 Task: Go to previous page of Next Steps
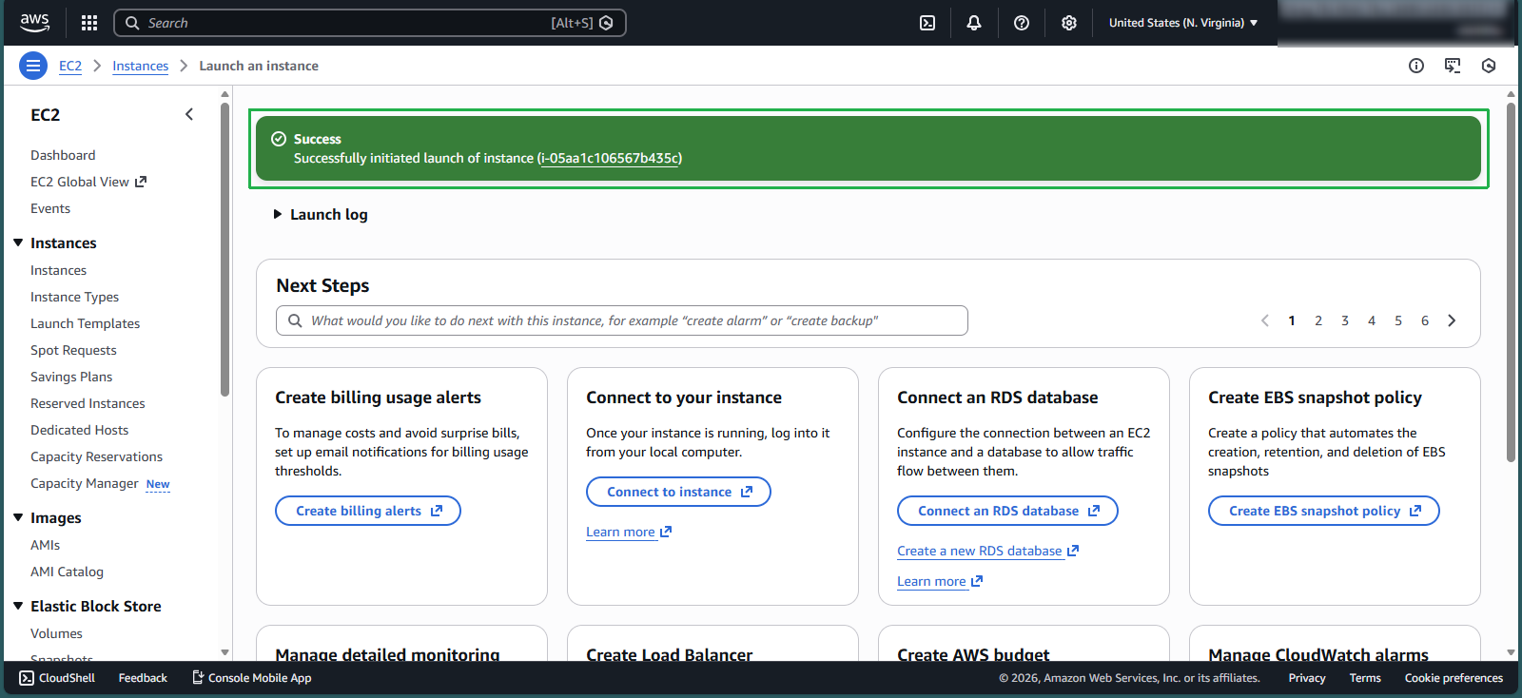coord(1265,320)
